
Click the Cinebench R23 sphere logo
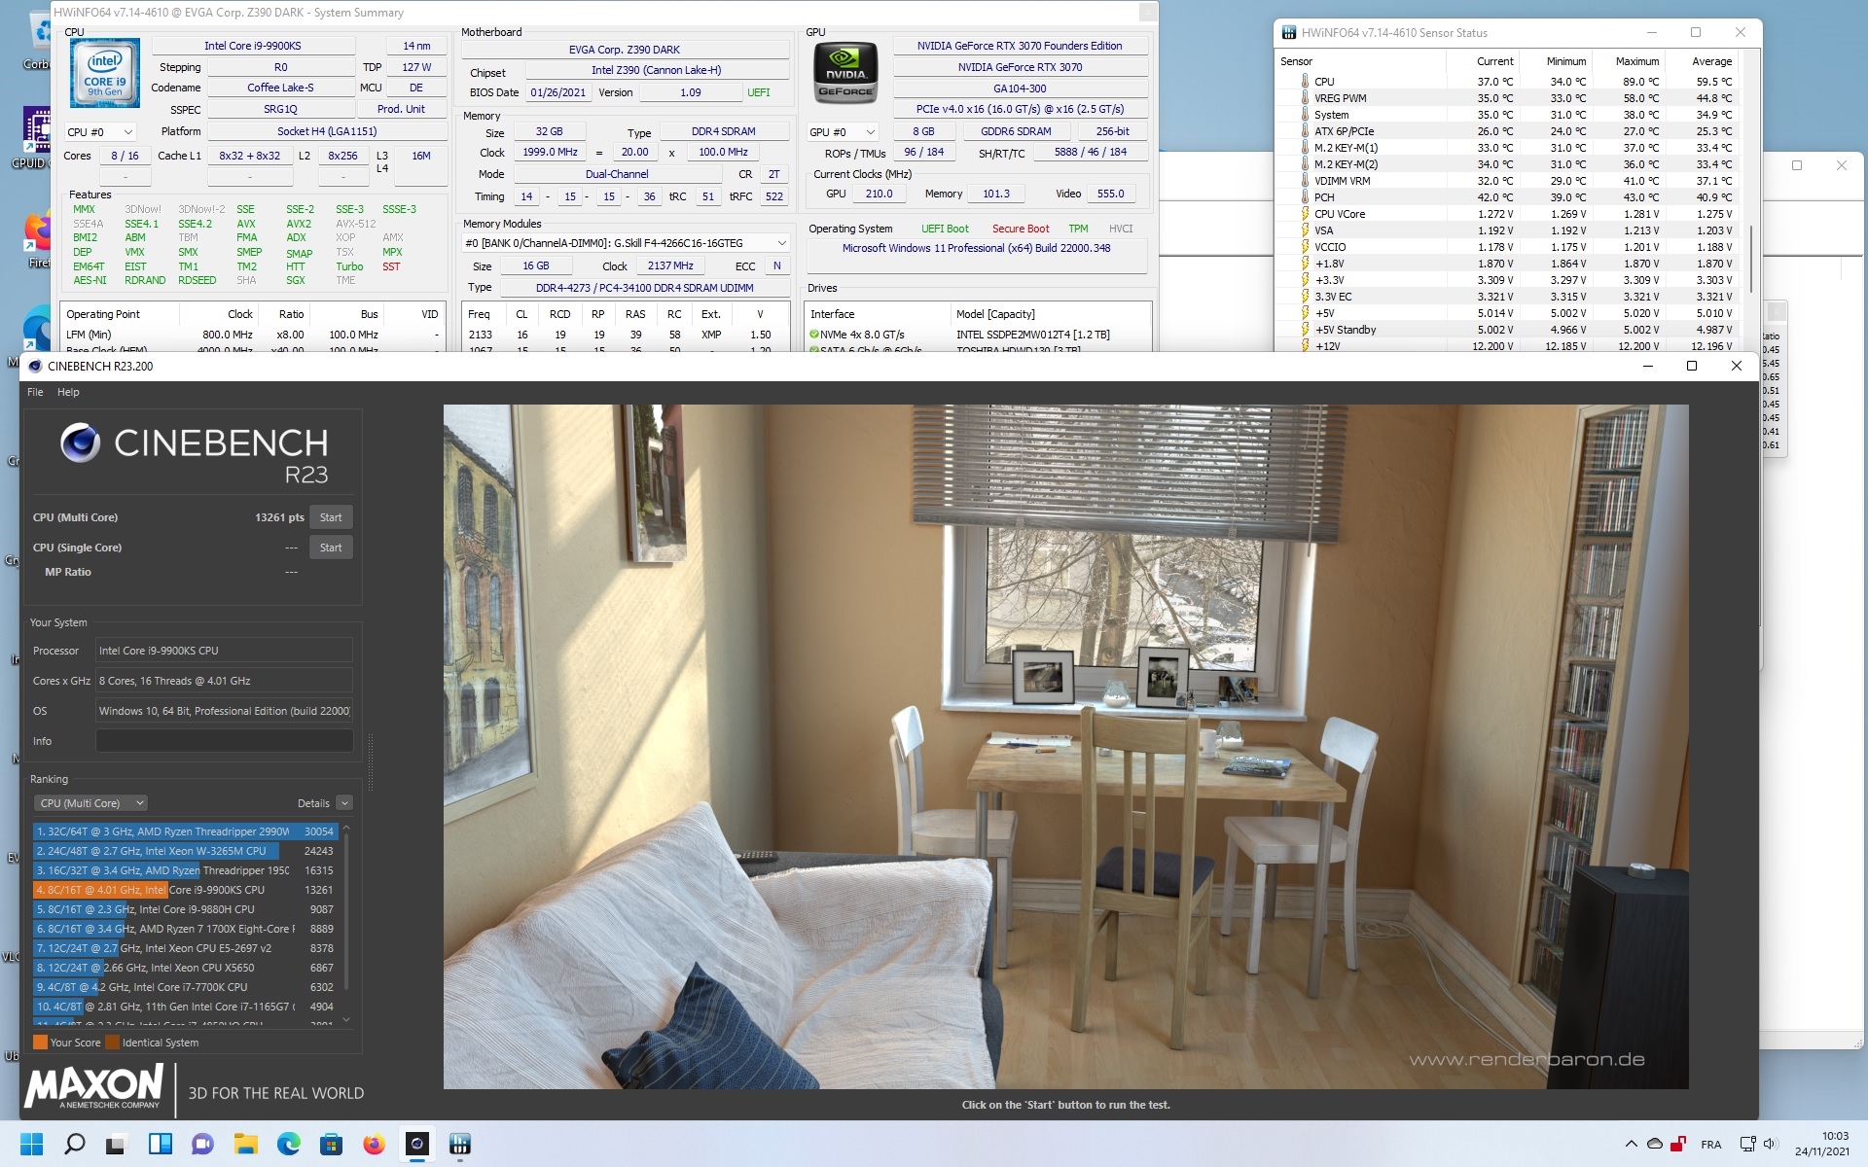(x=80, y=442)
